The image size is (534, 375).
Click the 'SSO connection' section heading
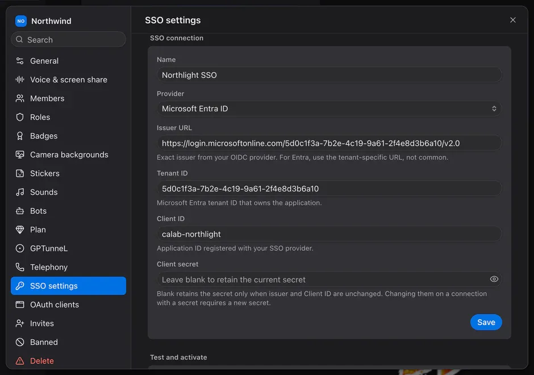click(x=177, y=38)
